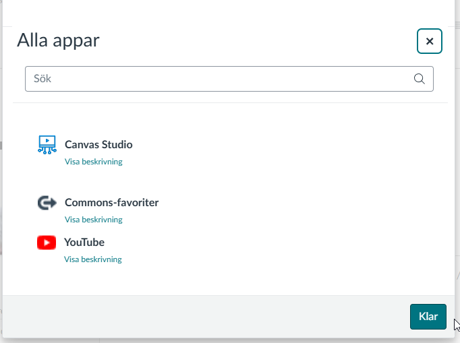Click the magnifying glass search icon
The image size is (460, 343).
click(420, 79)
